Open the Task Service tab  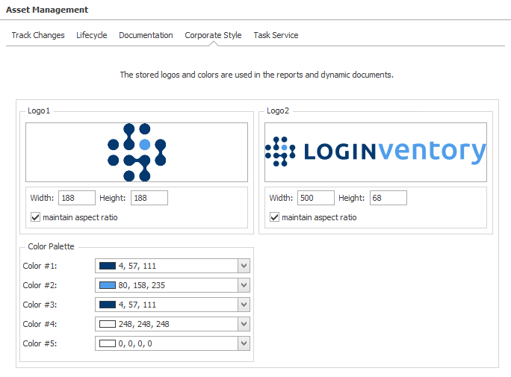[276, 35]
